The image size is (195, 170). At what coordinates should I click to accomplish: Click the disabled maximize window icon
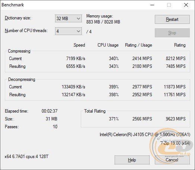pyautogui.click(x=169, y=5)
